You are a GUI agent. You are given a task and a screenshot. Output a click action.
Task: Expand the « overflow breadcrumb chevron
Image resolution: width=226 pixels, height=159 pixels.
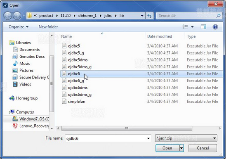click(35, 16)
